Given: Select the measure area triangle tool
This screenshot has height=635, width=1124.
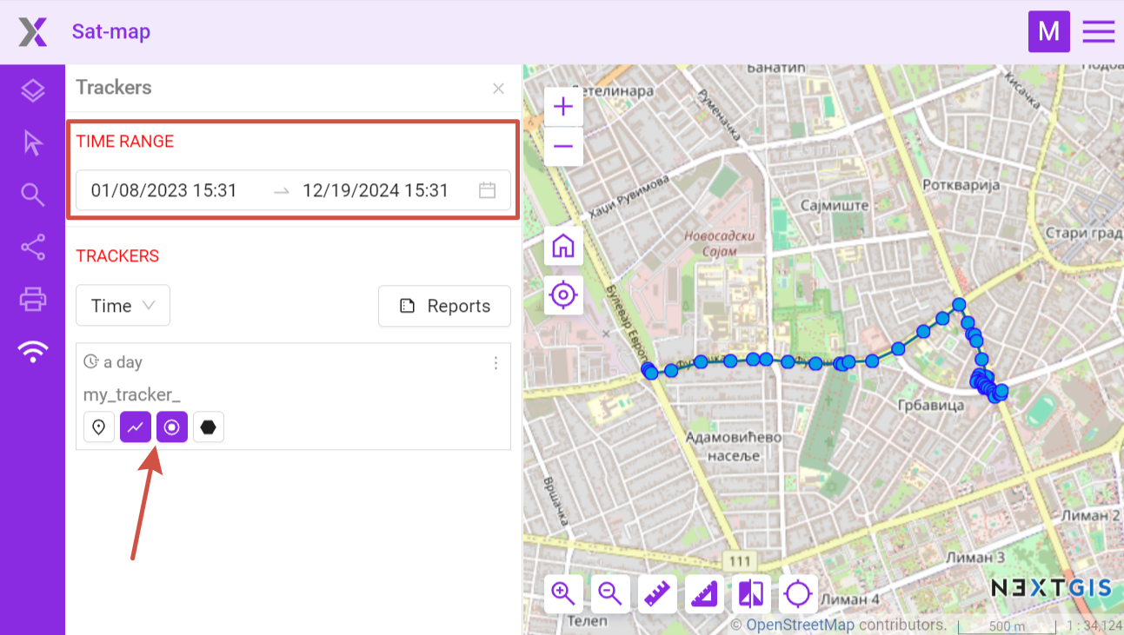Looking at the screenshot, I should [704, 594].
